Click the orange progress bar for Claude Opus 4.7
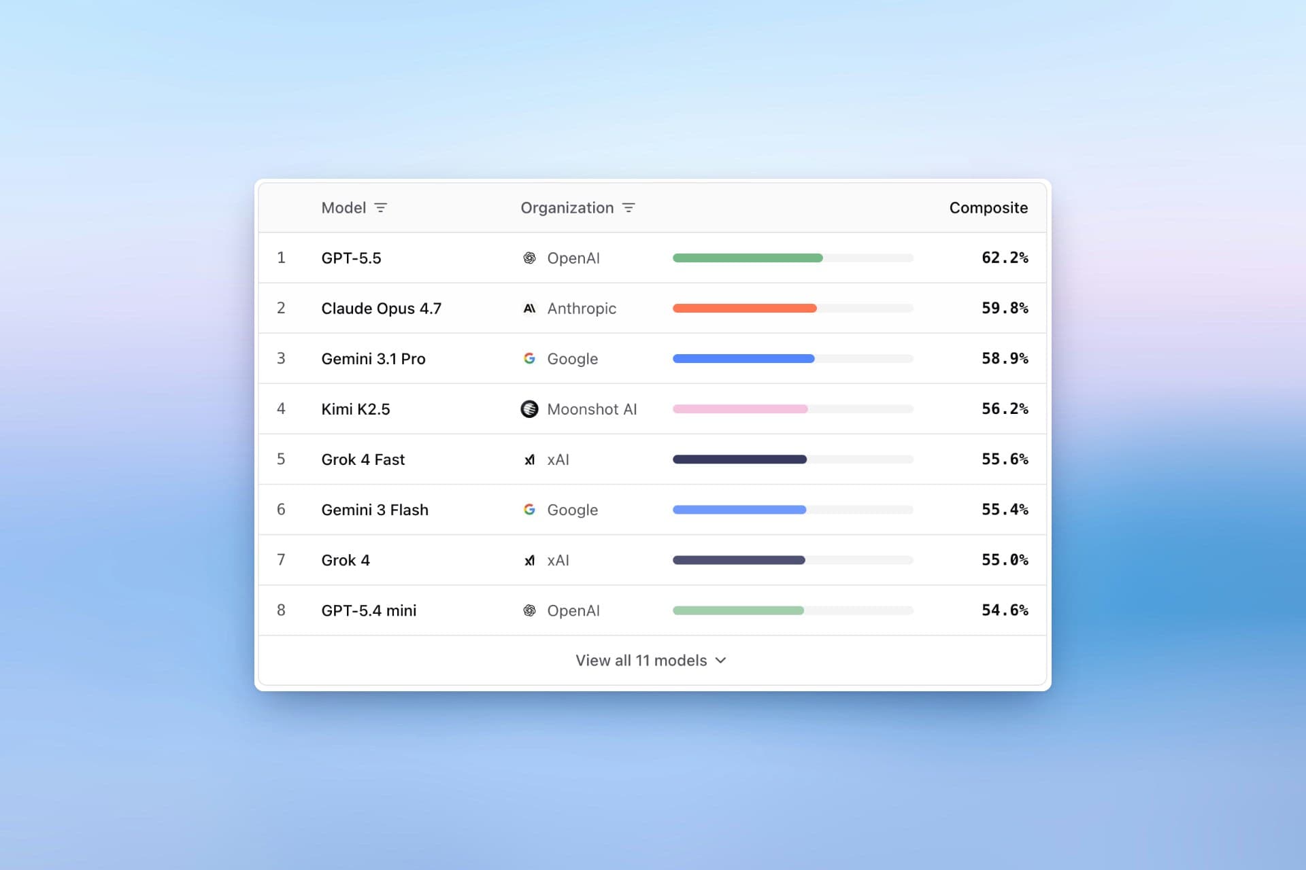 tap(745, 309)
